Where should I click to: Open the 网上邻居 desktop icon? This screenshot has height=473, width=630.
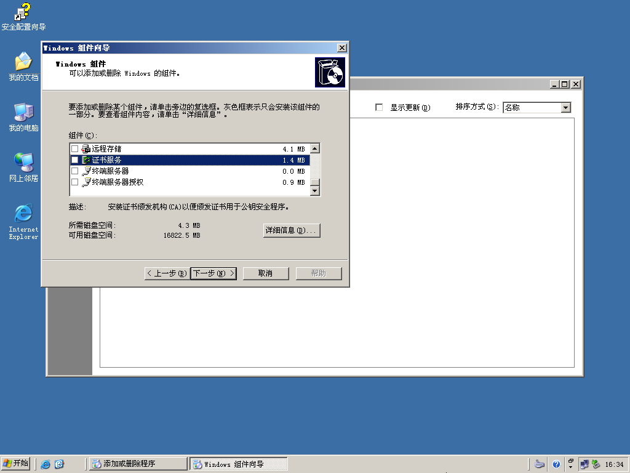coord(23,168)
